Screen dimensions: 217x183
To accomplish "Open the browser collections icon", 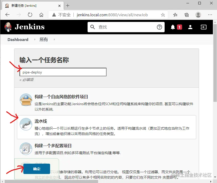I will (x=186, y=15).
